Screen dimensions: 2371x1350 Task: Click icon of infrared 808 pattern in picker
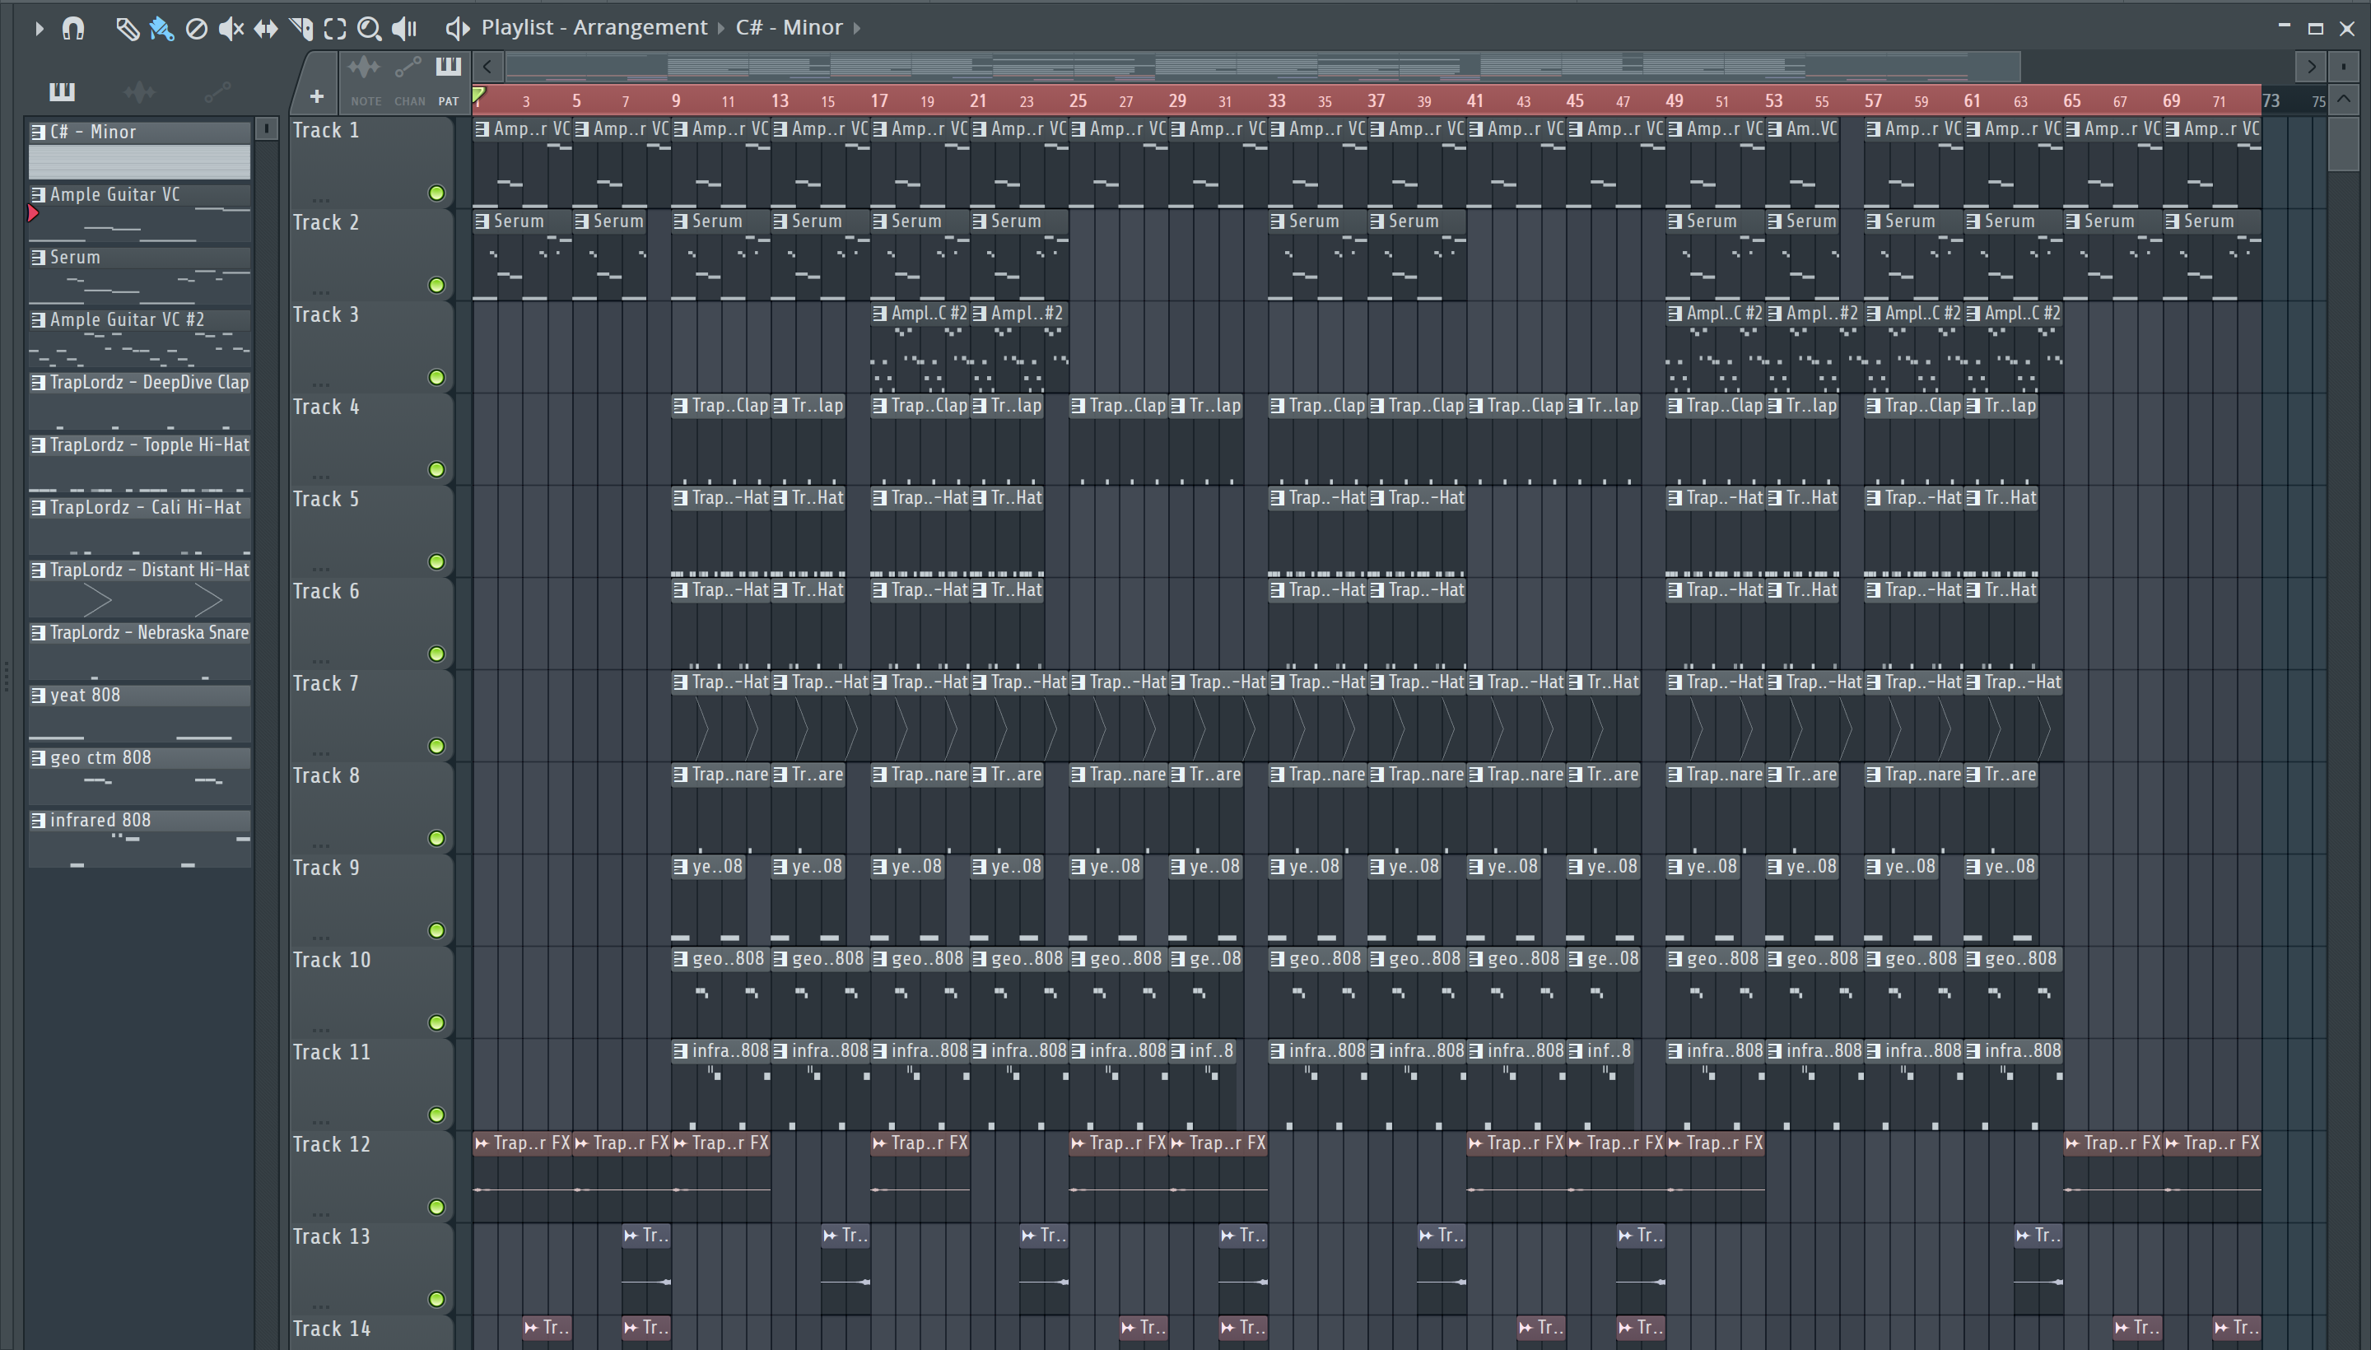point(38,820)
